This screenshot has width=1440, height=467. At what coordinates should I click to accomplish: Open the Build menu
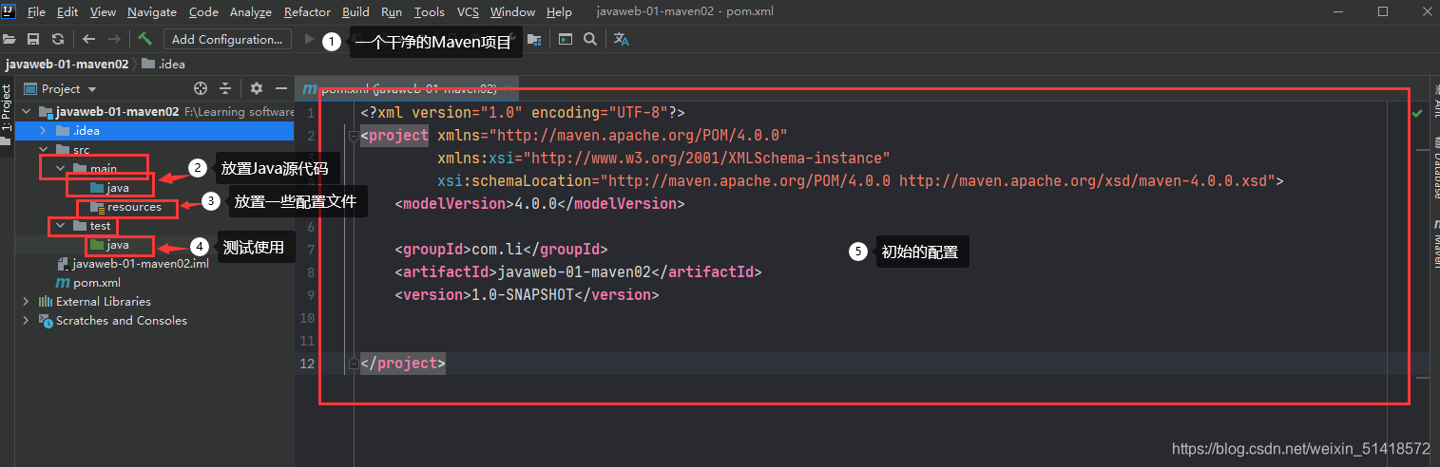coord(355,12)
